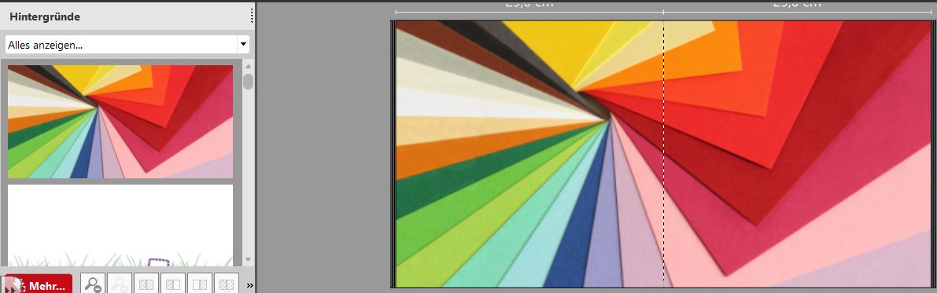The height and width of the screenshot is (293, 937).
Task: Click the dashed center fold line
Action: coord(664,154)
